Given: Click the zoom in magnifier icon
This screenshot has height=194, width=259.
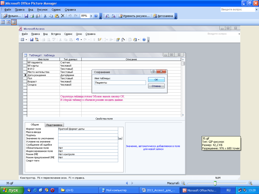Looking at the screenshot, I should (250, 183).
